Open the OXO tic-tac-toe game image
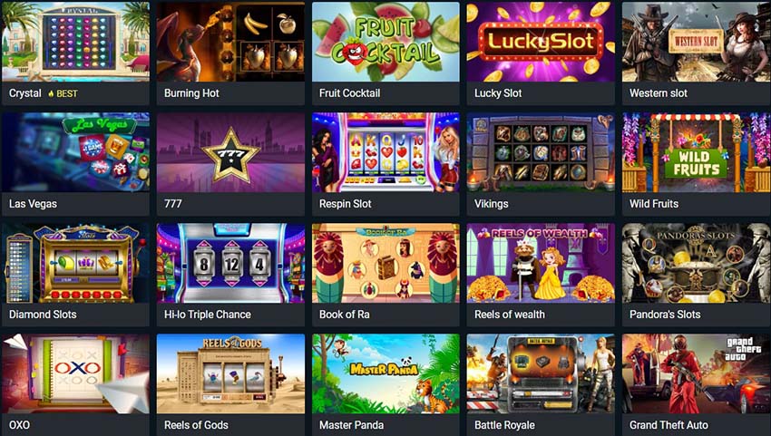The width and height of the screenshot is (771, 436). [x=75, y=373]
